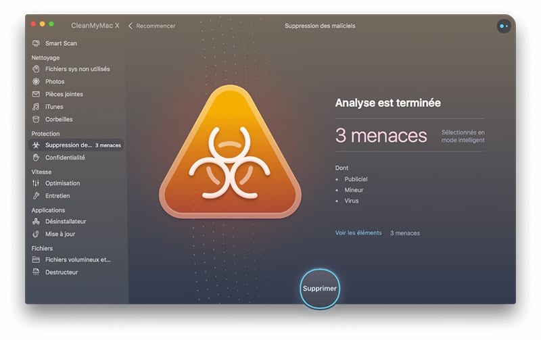Click the Fichiers section header
Image resolution: width=541 pixels, height=340 pixels.
[x=42, y=249]
